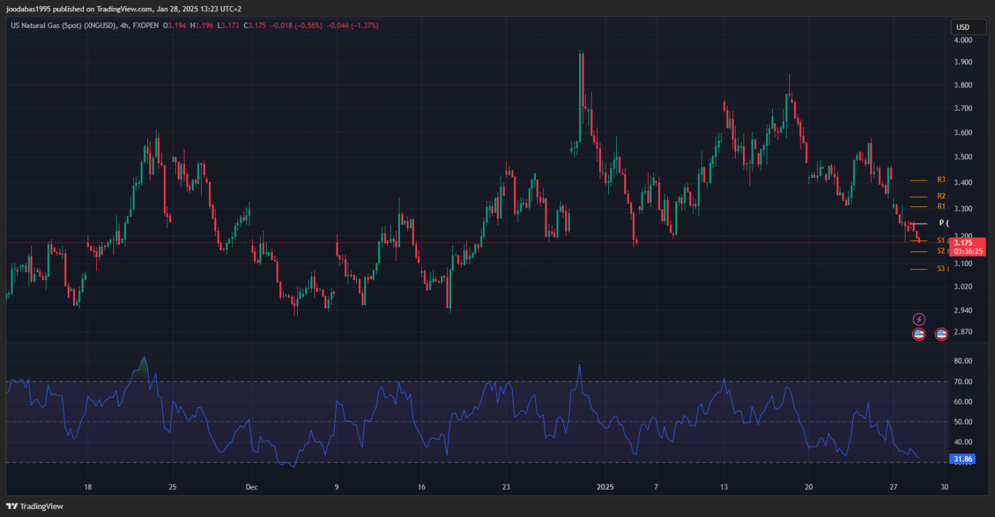Click the 03:36:25 candle countdown timer
Screen dimensions: 995x517
pyautogui.click(x=968, y=252)
